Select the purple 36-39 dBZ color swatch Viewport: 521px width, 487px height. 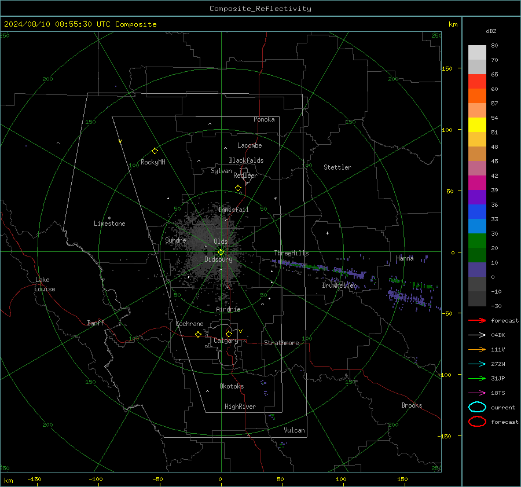pyautogui.click(x=477, y=197)
